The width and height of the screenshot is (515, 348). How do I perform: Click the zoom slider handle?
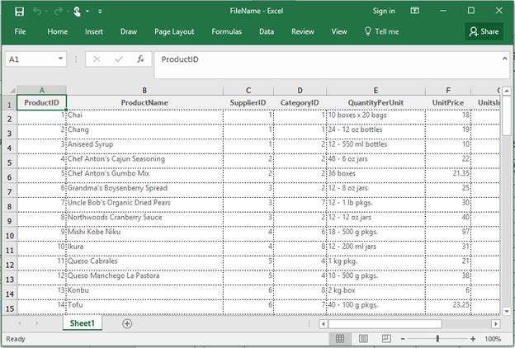pos(437,338)
